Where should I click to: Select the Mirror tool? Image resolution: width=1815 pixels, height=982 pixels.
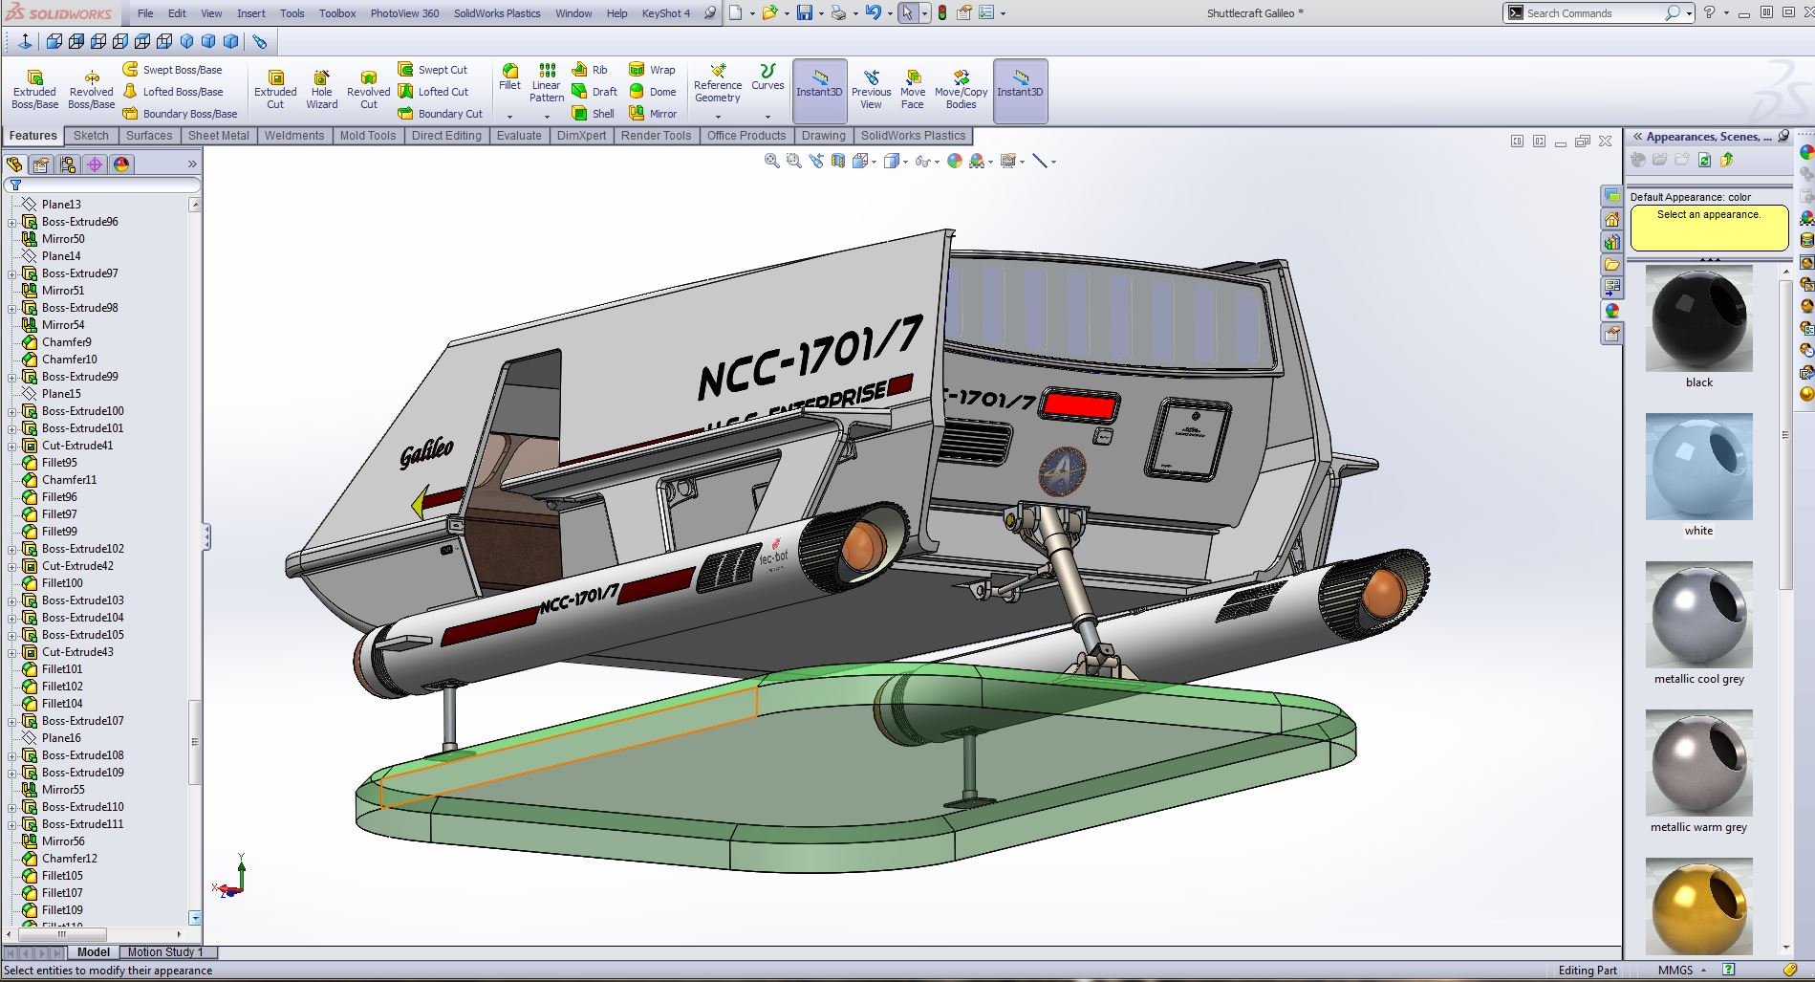click(x=653, y=114)
